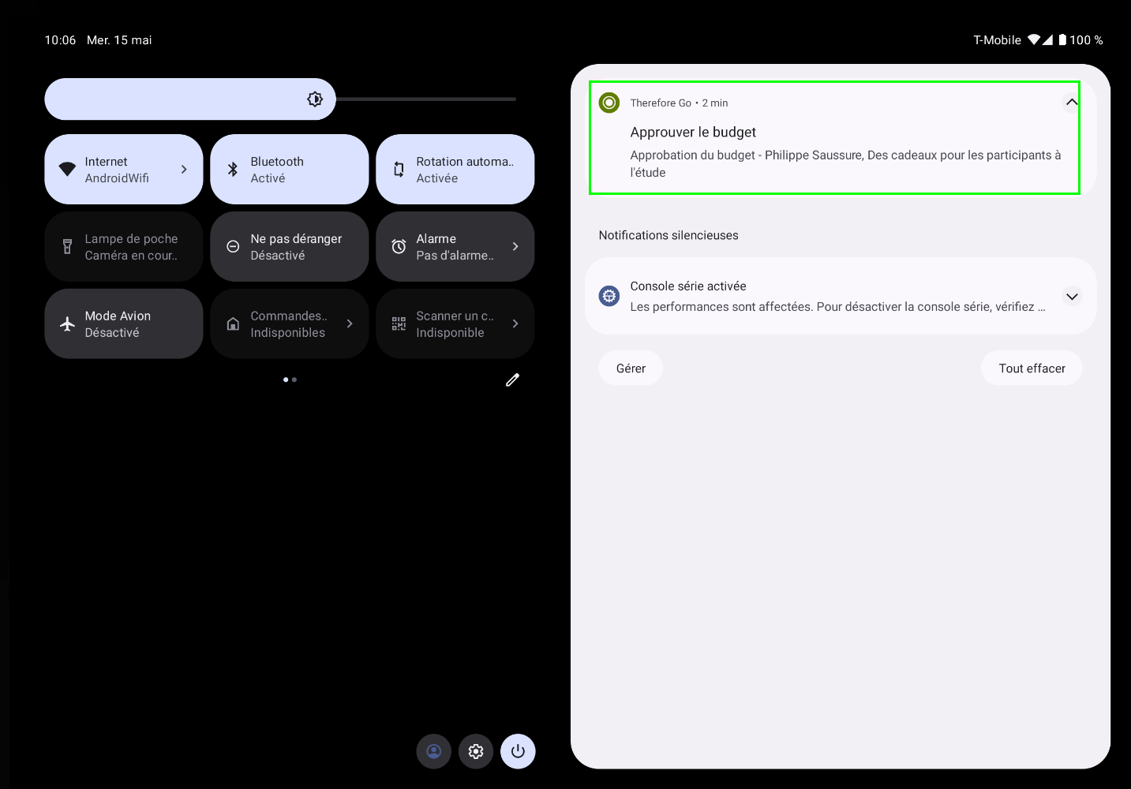The image size is (1131, 789).
Task: Toggle the Internet AndroidWifi tile
Action: pos(124,170)
